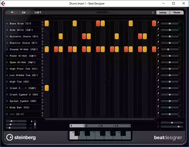Select the Crash C...1 (C#2) lane name

click(x=23, y=88)
